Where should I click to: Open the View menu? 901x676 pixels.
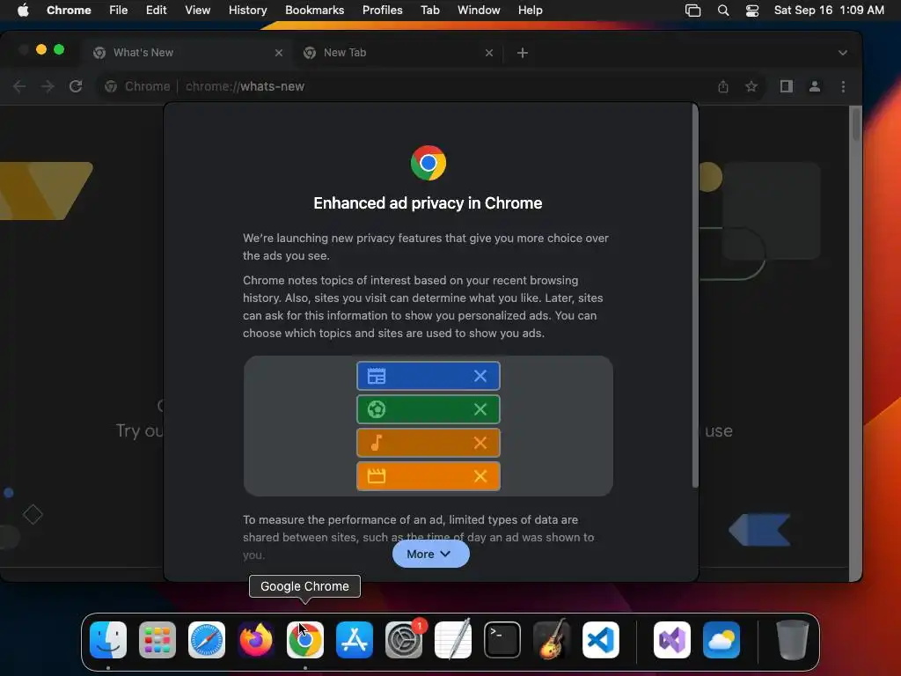tap(197, 10)
